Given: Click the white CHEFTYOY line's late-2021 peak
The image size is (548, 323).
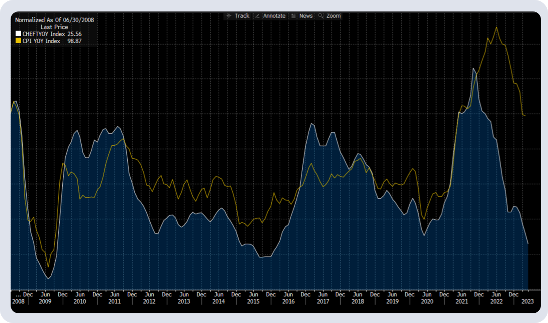Looking at the screenshot, I should [473, 68].
